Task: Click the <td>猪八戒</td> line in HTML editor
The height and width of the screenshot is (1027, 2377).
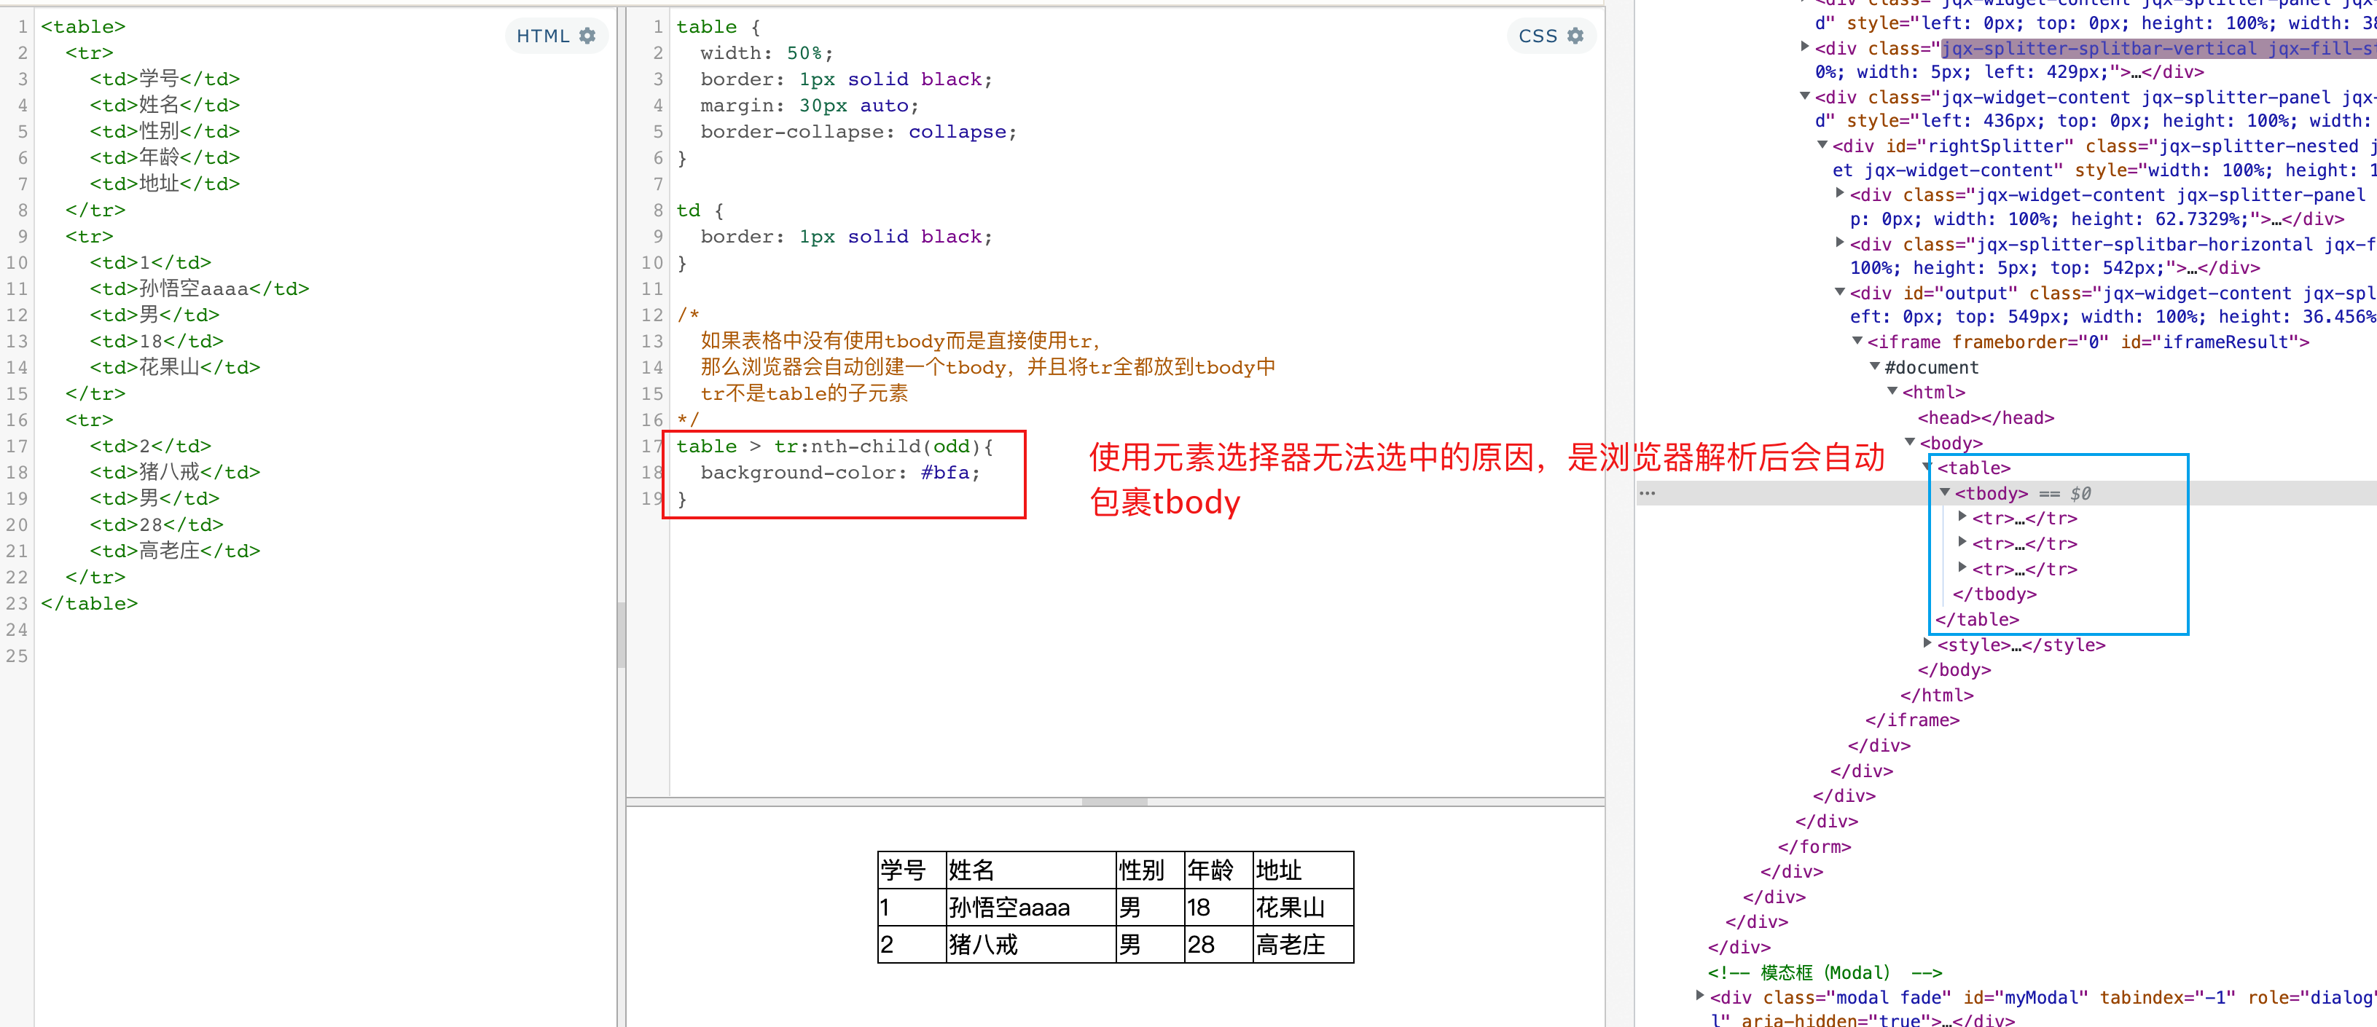Action: [x=176, y=473]
